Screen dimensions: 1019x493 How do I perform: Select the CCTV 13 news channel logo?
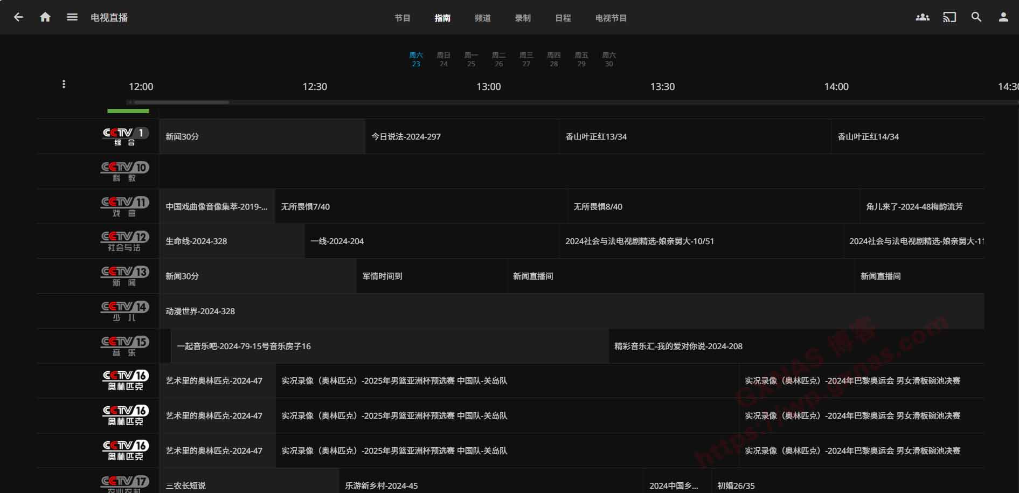pos(125,276)
